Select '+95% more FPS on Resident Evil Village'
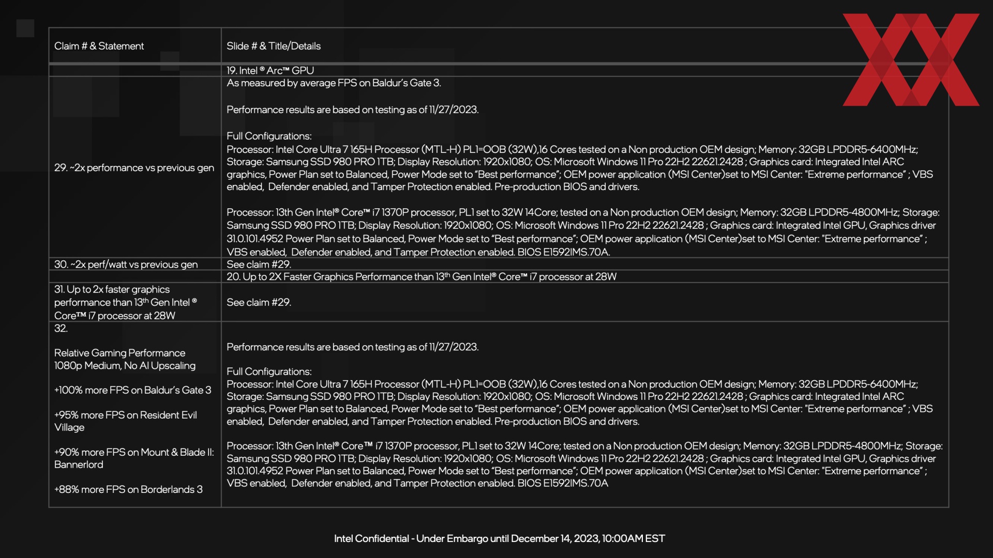 pos(126,421)
